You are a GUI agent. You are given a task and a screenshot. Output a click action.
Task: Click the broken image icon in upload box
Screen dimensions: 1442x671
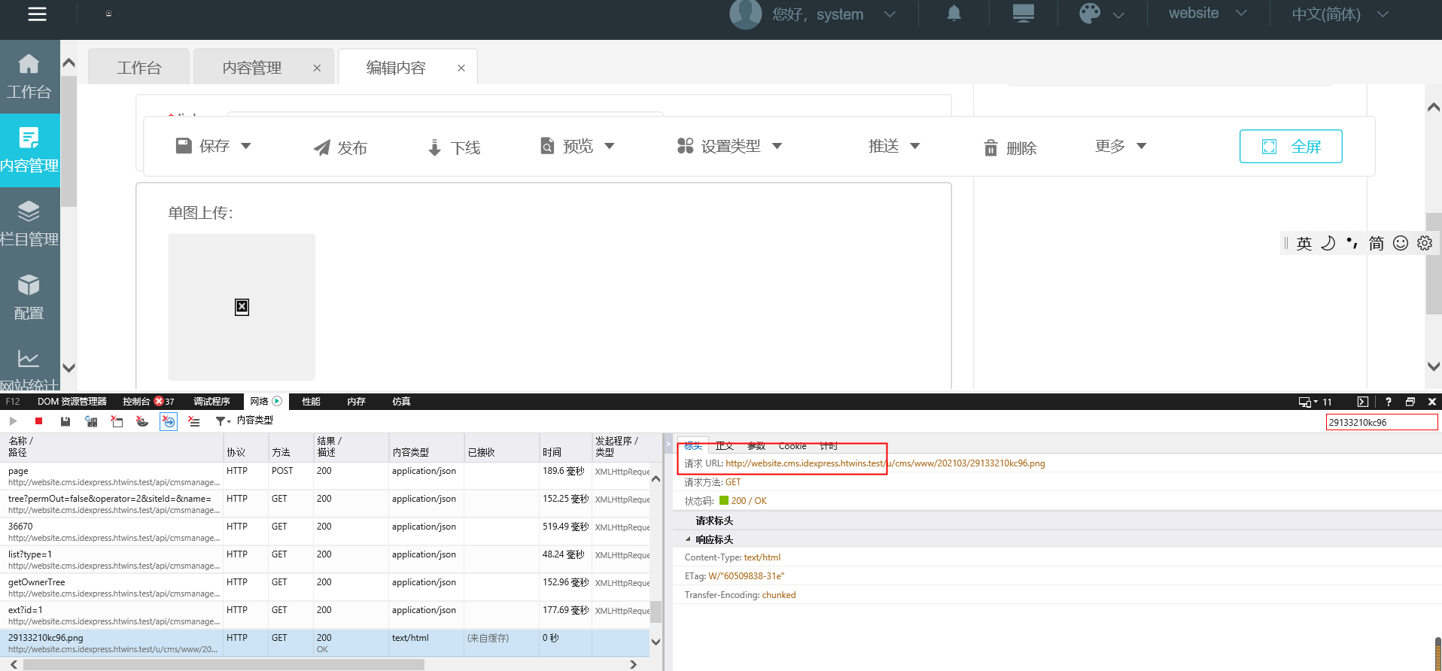click(242, 307)
